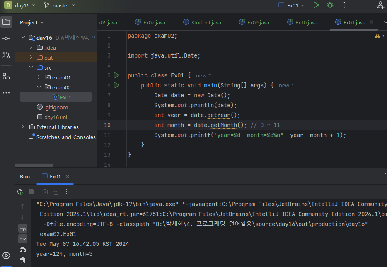
Task: Toggle soft-wrap in the console
Action: [x=23, y=228]
